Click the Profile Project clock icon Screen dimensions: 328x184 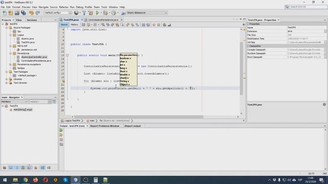[x=114, y=13]
